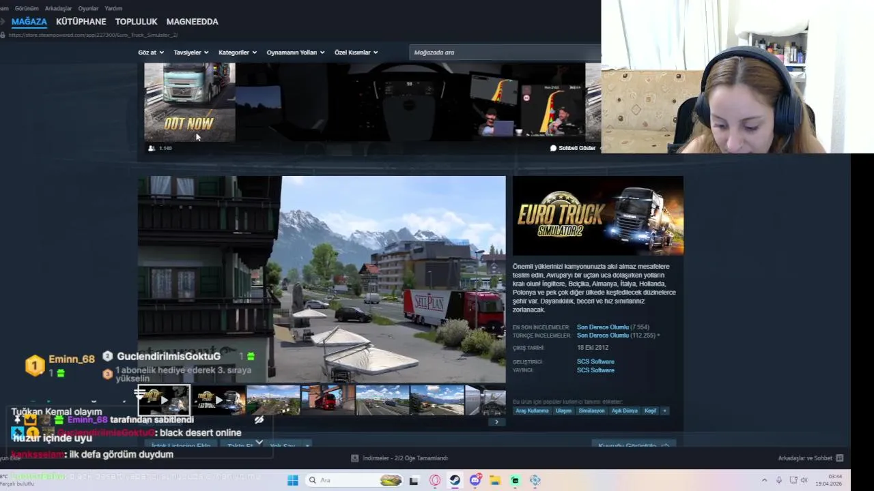This screenshot has height=491, width=874.
Task: Add more tags with the plus button
Action: tap(664, 411)
